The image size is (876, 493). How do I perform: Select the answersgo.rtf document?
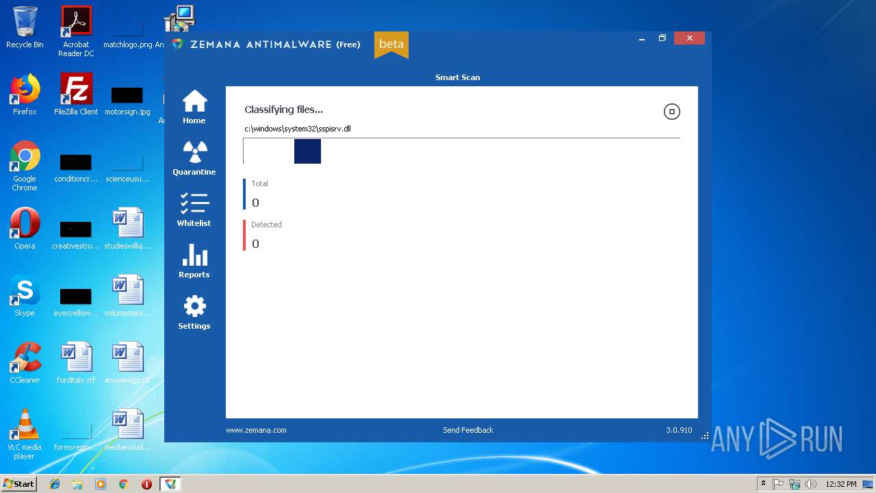pyautogui.click(x=127, y=363)
